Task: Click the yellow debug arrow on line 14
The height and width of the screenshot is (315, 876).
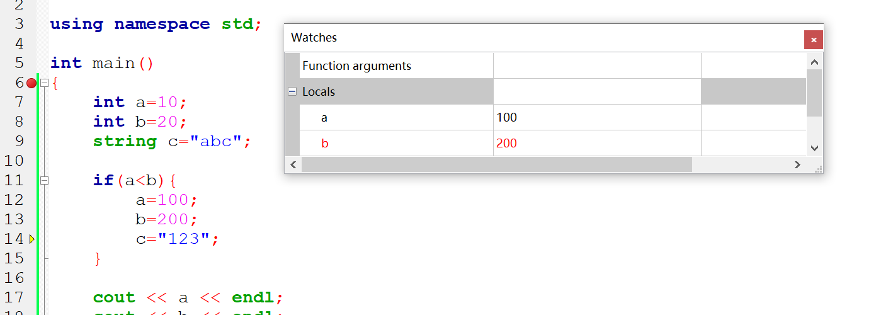Action: coord(31,239)
